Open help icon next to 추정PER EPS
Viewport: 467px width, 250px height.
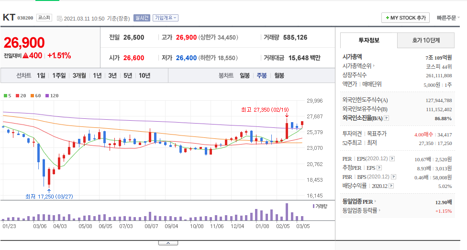tap(379, 168)
